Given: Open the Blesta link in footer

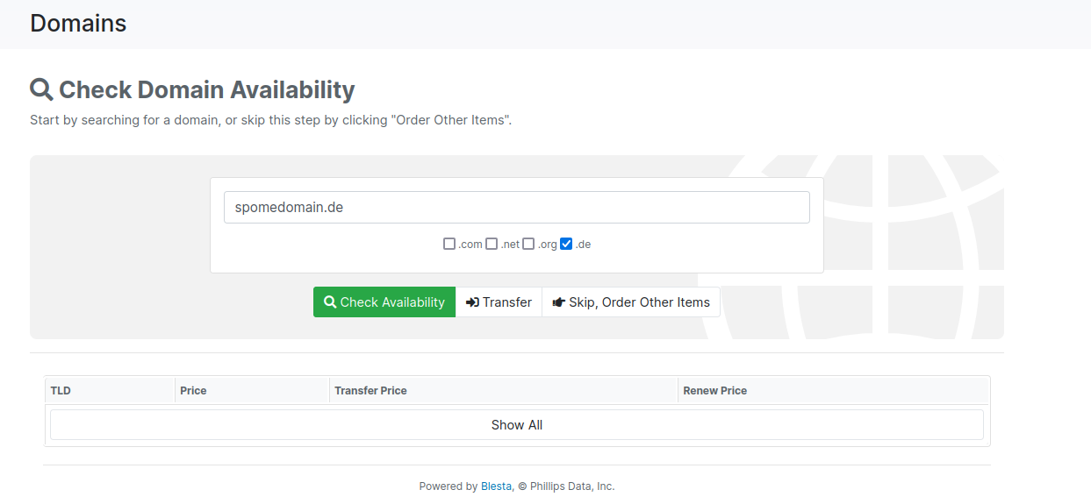Looking at the screenshot, I should tap(496, 486).
